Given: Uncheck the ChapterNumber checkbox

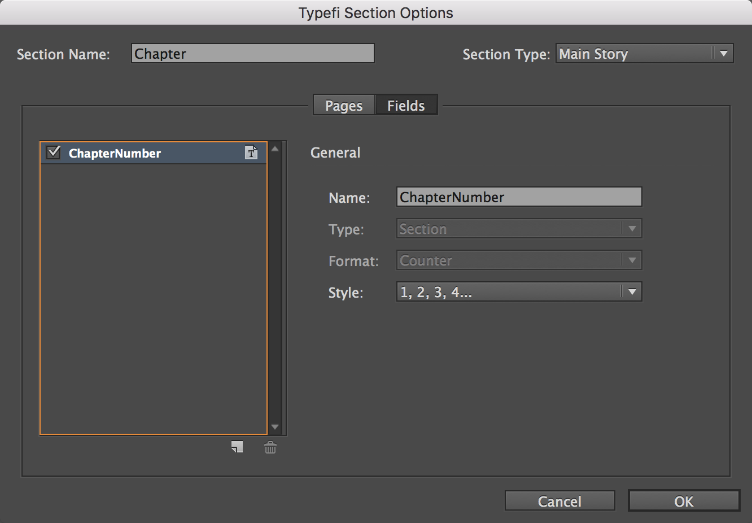Looking at the screenshot, I should coord(54,152).
